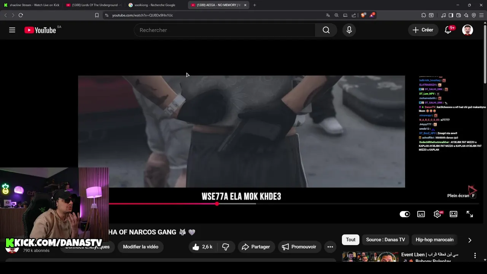Screen dimensions: 487x274
Task: Toggle the browser sidebar panel
Action: (451, 15)
